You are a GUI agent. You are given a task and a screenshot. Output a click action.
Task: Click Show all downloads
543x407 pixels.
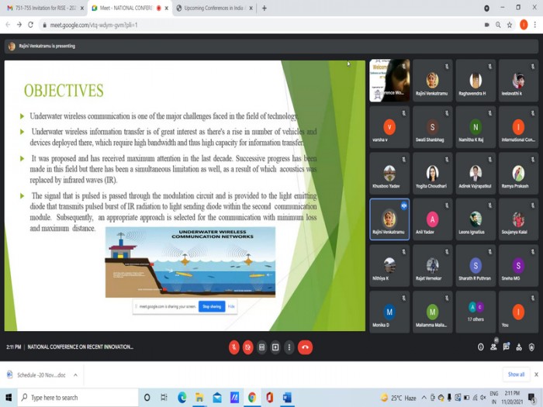click(516, 374)
